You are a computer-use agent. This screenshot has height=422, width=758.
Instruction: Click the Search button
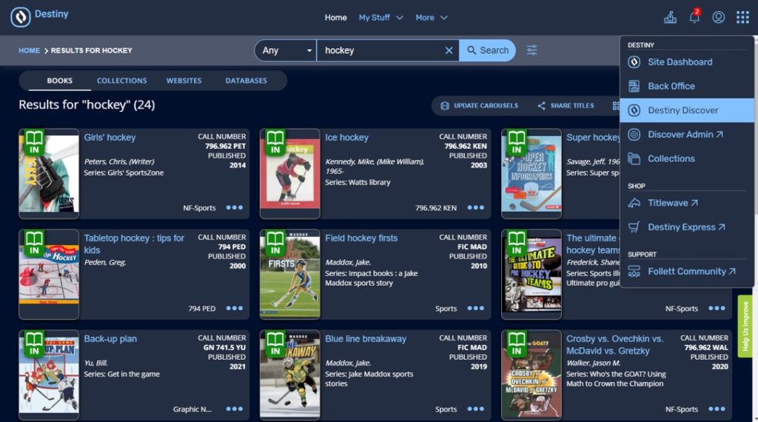pos(487,50)
